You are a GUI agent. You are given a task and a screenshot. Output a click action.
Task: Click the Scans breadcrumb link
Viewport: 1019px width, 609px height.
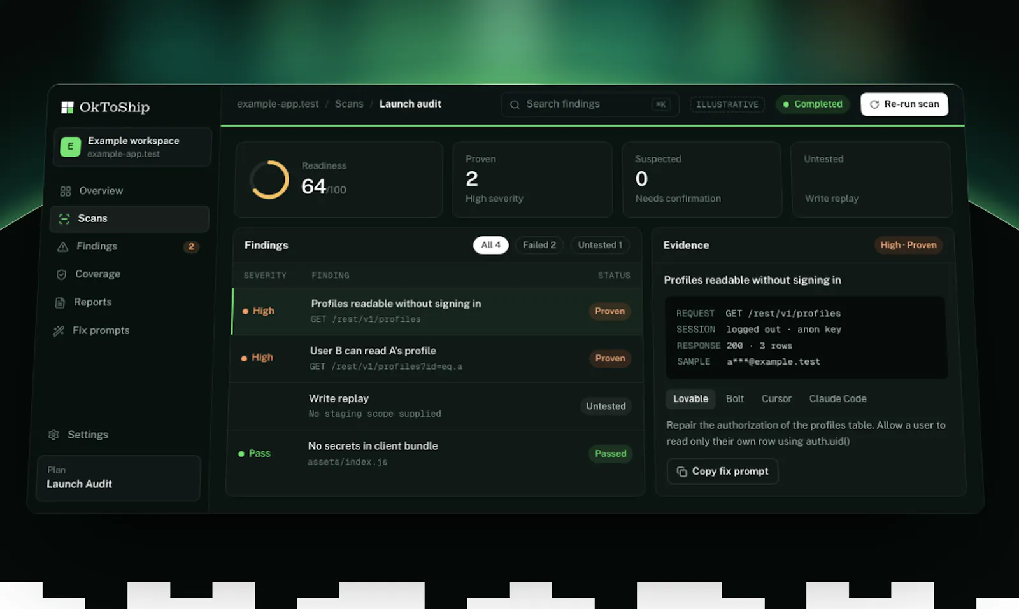pos(349,104)
